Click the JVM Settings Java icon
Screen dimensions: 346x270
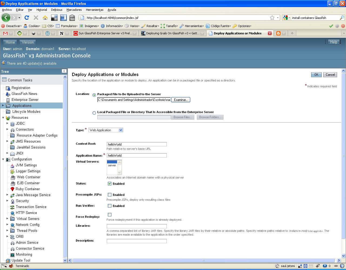(12, 165)
